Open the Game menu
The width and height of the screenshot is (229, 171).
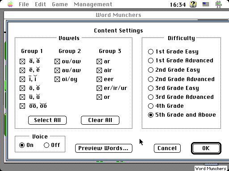(x=60, y=4)
